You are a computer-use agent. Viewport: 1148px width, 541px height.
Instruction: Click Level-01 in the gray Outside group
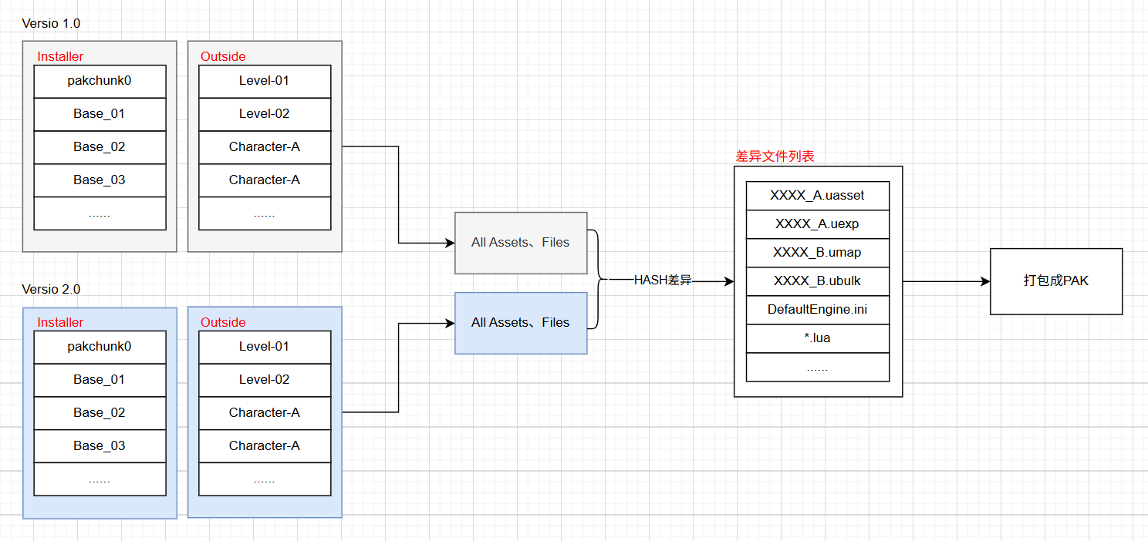(265, 81)
